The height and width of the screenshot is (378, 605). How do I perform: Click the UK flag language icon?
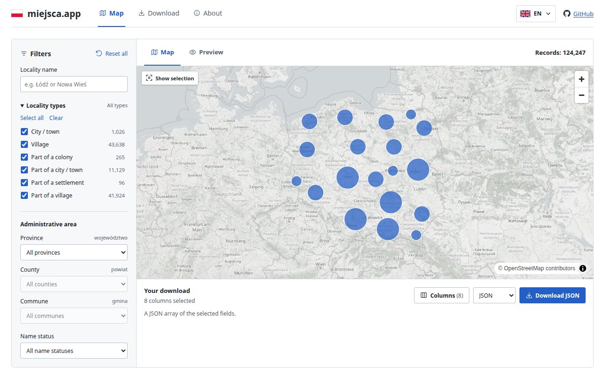coord(525,14)
